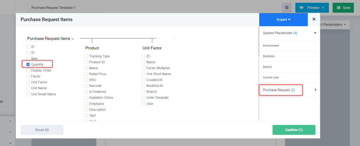Check the Unit Factor checkbox in the first column
The height and width of the screenshot is (146, 360).
click(28, 82)
